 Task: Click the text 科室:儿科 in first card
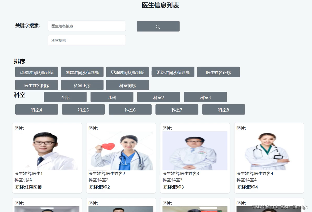(x=23, y=180)
